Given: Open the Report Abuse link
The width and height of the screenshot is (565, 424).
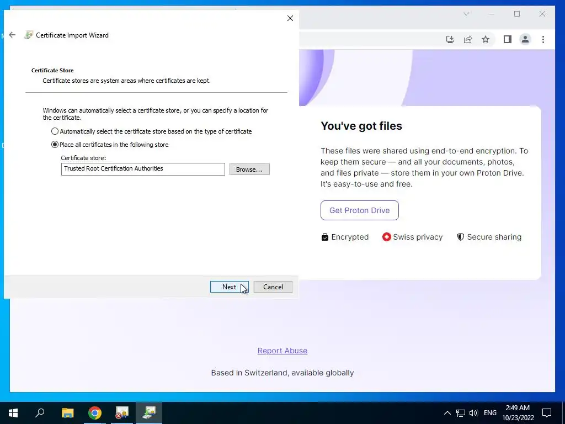Looking at the screenshot, I should [282, 351].
